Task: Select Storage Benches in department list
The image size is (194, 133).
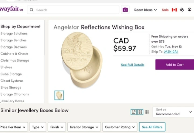Action: click(13, 40)
